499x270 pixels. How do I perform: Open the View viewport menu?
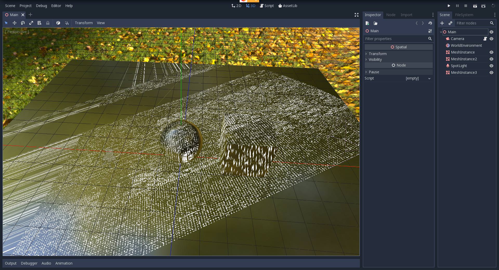[x=101, y=23]
